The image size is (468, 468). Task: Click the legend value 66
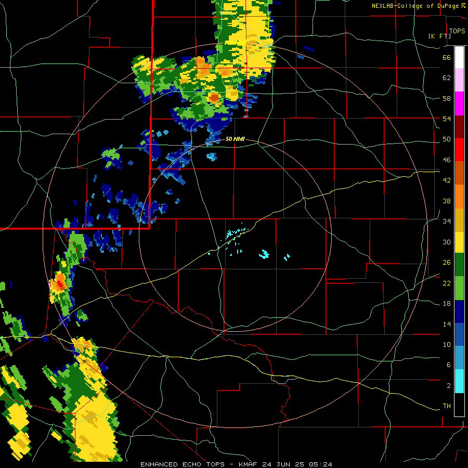[x=447, y=57]
